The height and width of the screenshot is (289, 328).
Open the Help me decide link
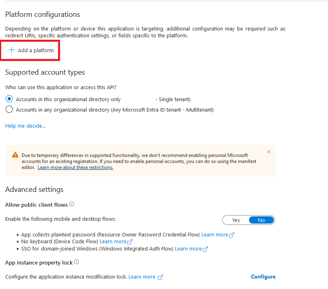pos(25,126)
